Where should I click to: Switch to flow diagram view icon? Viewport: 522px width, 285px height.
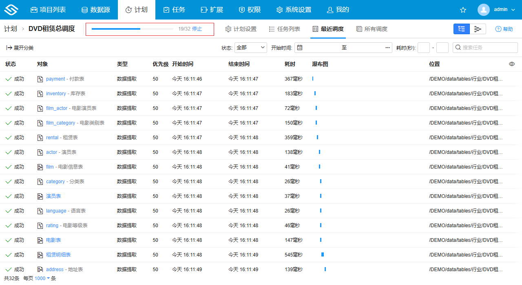(x=478, y=29)
